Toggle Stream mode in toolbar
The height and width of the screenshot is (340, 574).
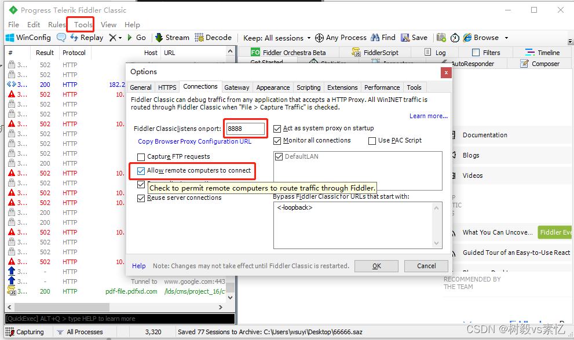coord(172,37)
